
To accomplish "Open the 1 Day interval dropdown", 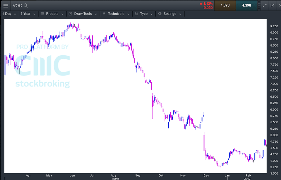I will 9,14.
